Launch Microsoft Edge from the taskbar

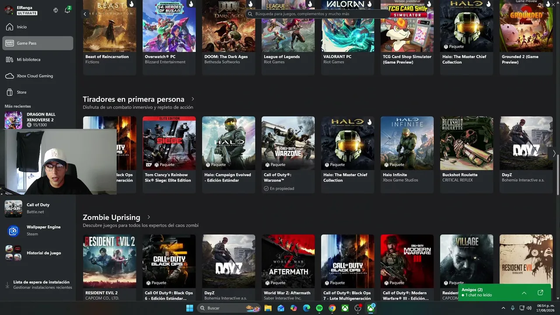(307, 308)
